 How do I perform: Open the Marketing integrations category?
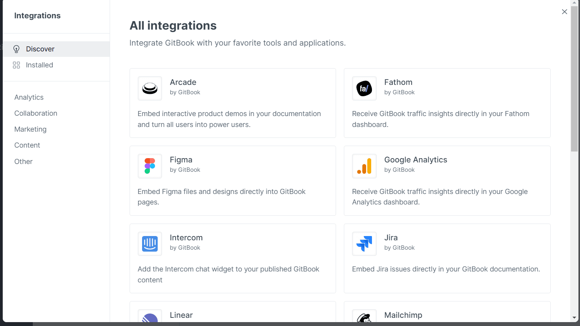(30, 129)
